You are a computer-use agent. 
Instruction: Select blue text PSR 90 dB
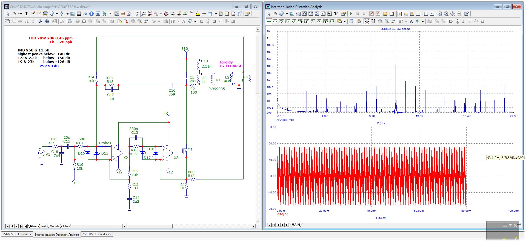(49, 66)
